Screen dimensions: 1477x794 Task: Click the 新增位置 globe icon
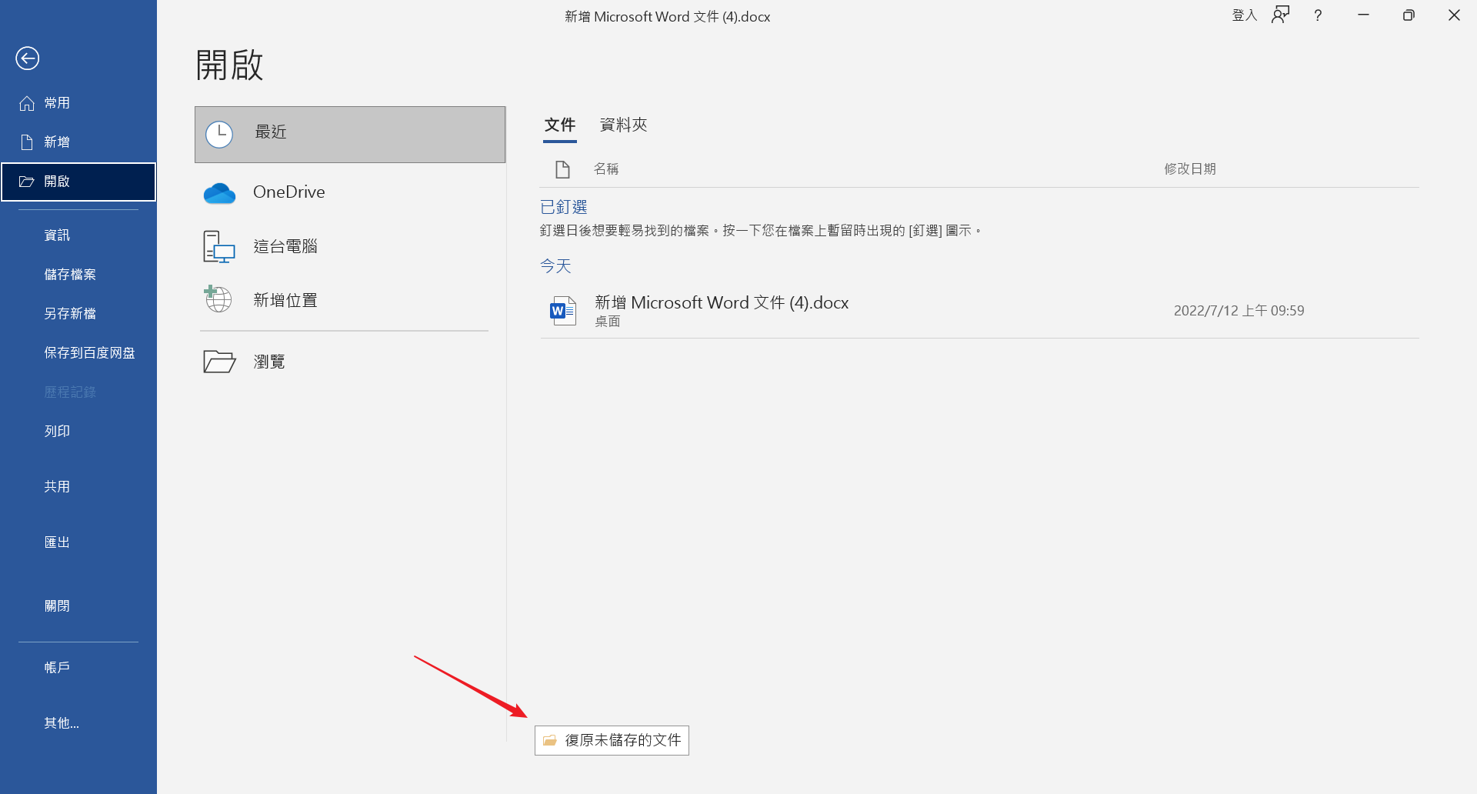218,299
